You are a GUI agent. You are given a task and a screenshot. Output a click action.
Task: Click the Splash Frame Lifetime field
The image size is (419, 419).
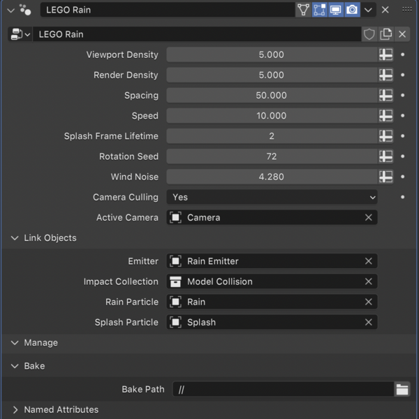click(272, 136)
